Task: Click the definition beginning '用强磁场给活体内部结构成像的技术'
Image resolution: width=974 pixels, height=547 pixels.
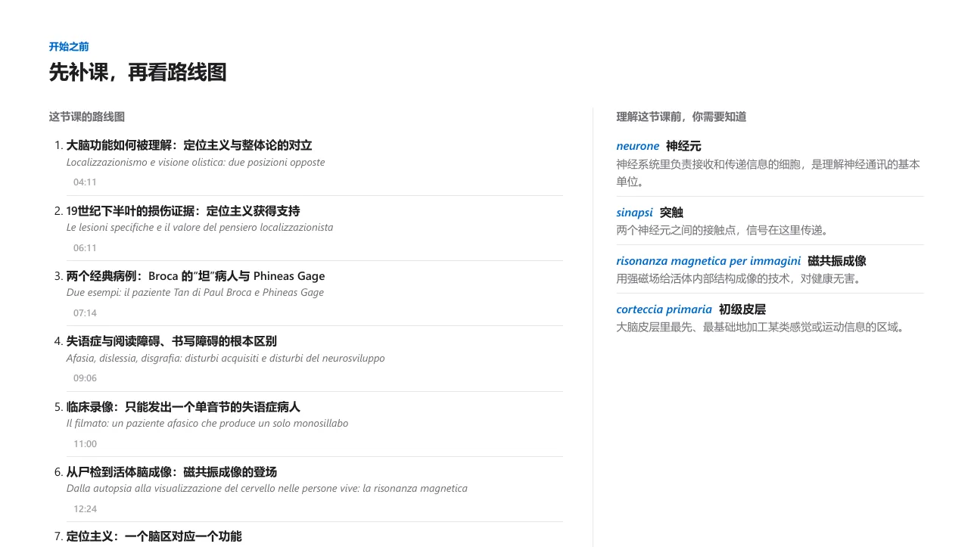Action: (x=740, y=279)
